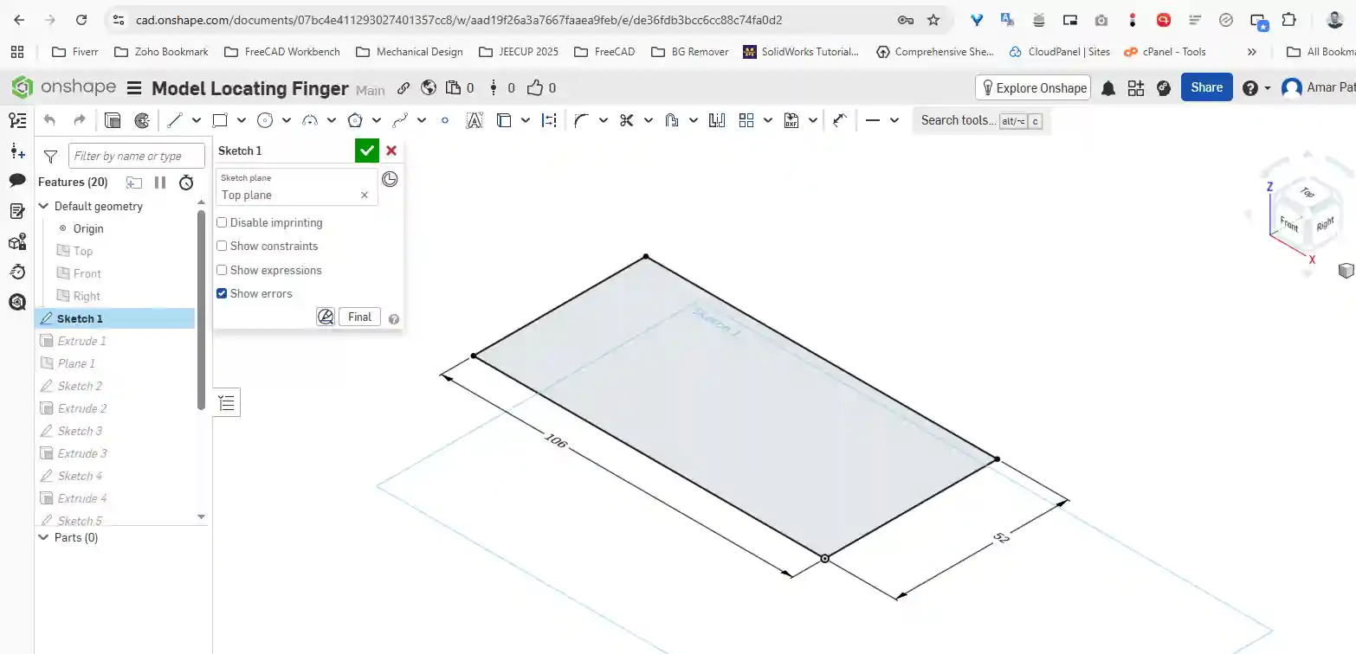1356x654 pixels.
Task: Click the notifications bell icon
Action: [x=1108, y=88]
